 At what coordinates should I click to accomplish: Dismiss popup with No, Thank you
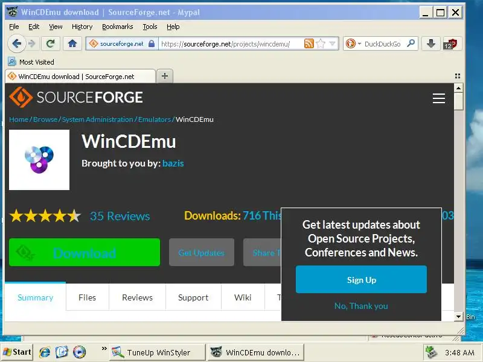tap(361, 306)
